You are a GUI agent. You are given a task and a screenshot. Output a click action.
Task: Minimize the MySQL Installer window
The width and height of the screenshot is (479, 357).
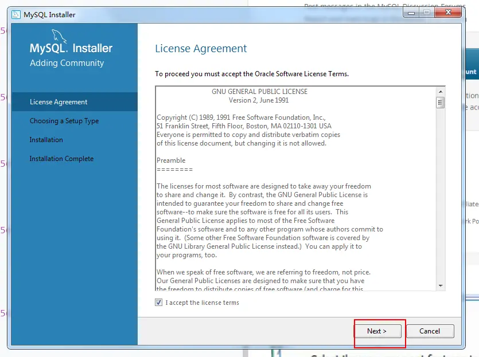coord(411,13)
